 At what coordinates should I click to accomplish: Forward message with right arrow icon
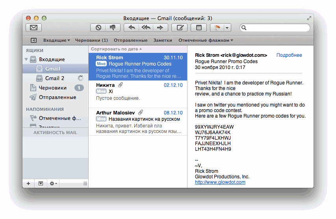click(x=160, y=28)
